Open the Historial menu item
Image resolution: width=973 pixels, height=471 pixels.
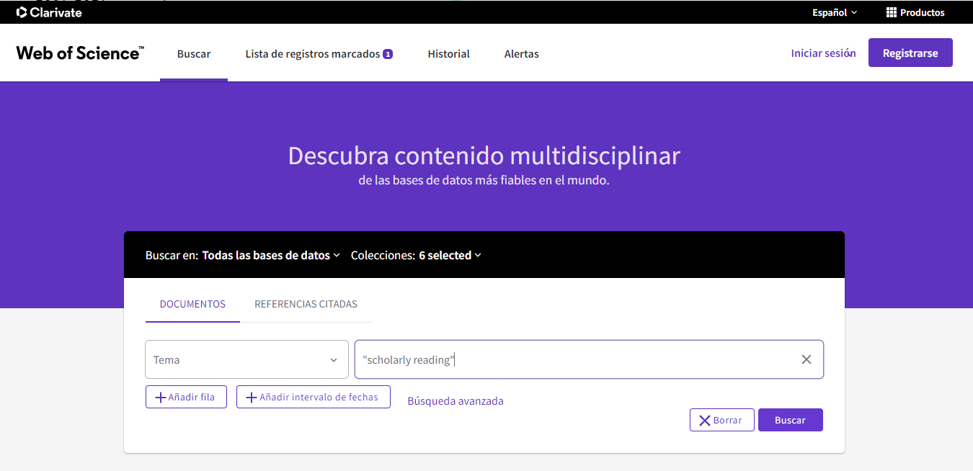[x=448, y=54]
